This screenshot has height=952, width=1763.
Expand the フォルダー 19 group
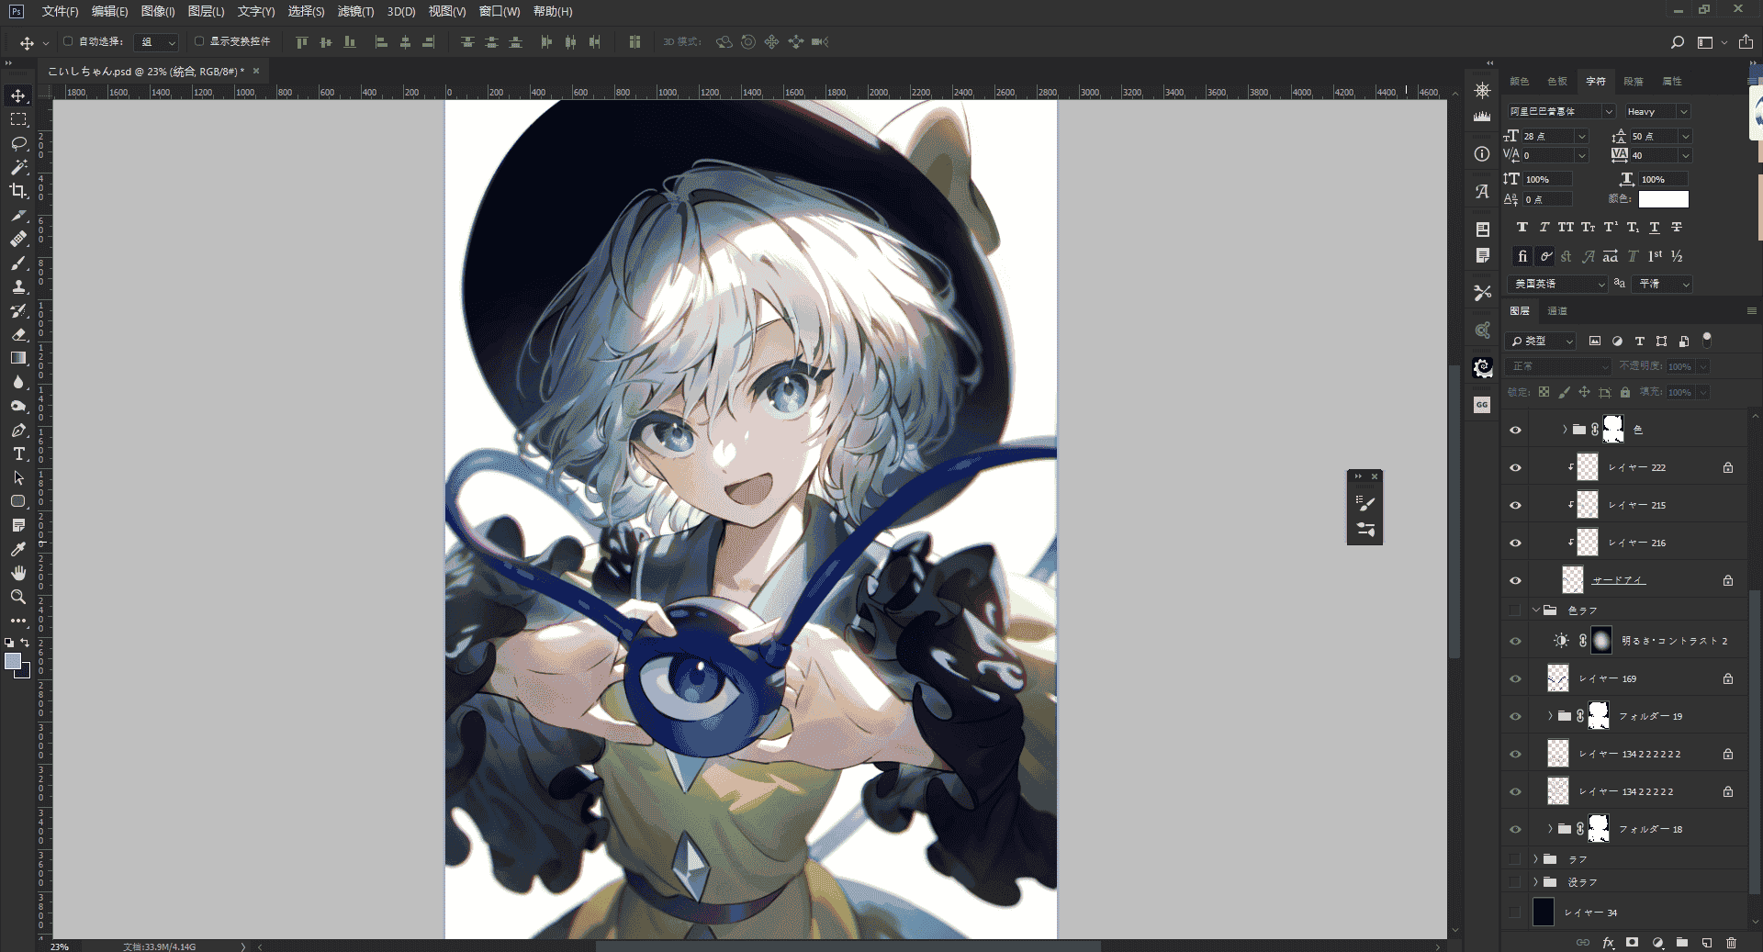(x=1550, y=716)
